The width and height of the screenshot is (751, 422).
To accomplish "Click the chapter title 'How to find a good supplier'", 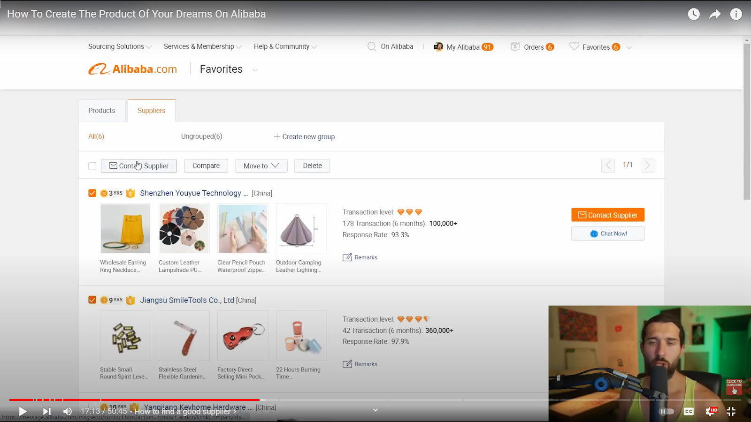I will pos(183,411).
